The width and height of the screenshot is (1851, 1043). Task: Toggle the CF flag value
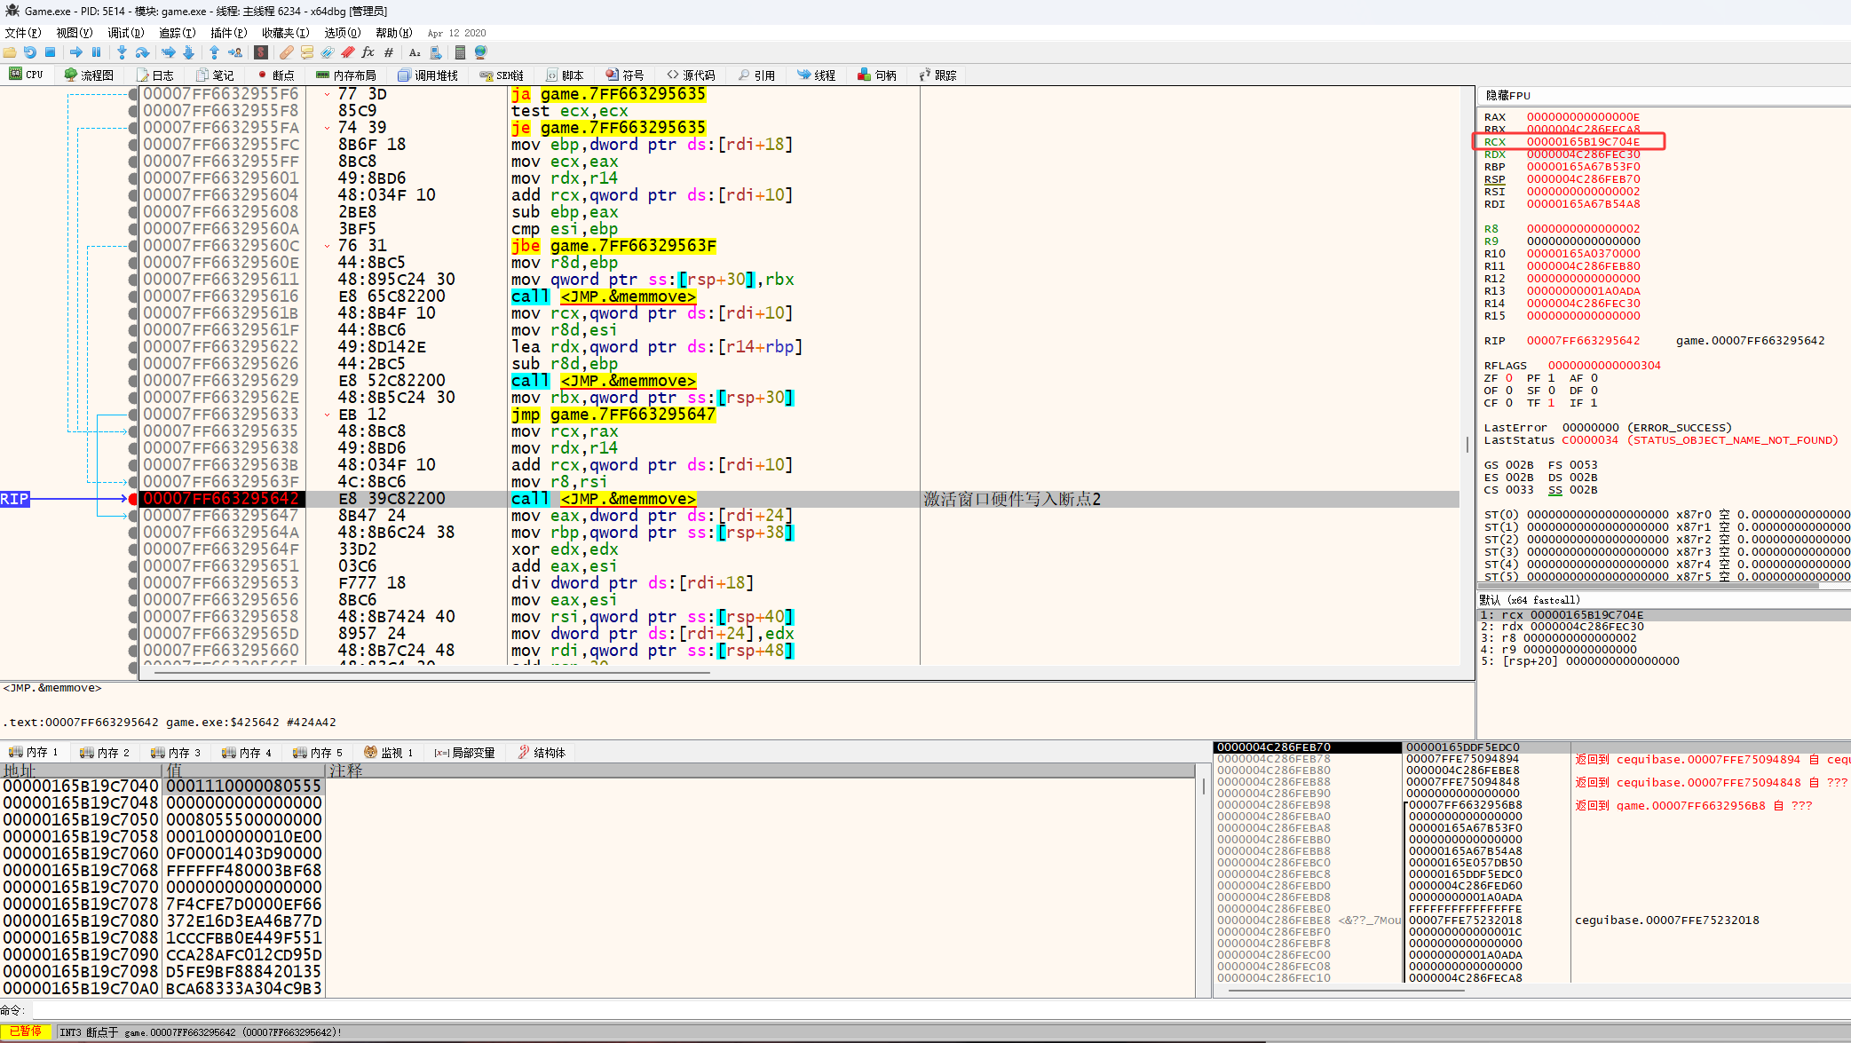click(x=1509, y=403)
